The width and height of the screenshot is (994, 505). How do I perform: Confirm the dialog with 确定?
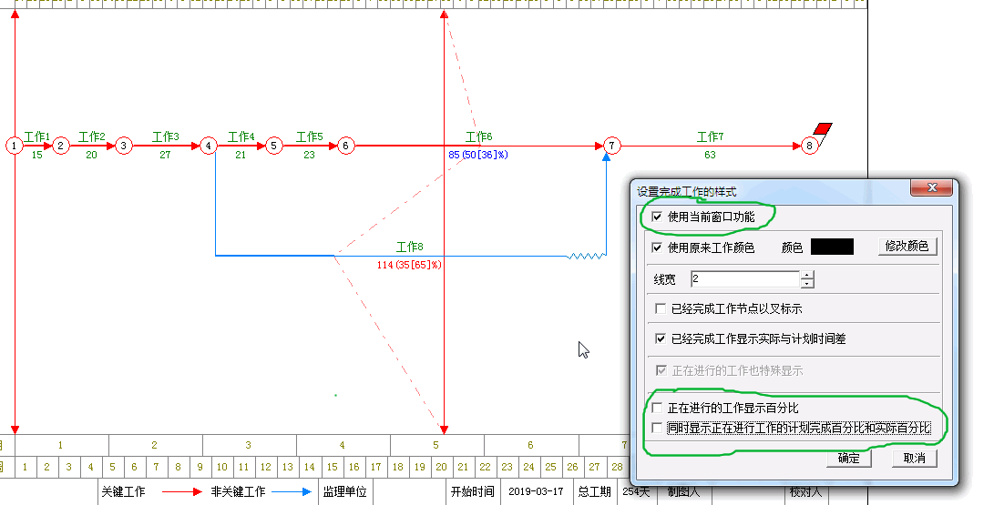(x=848, y=459)
